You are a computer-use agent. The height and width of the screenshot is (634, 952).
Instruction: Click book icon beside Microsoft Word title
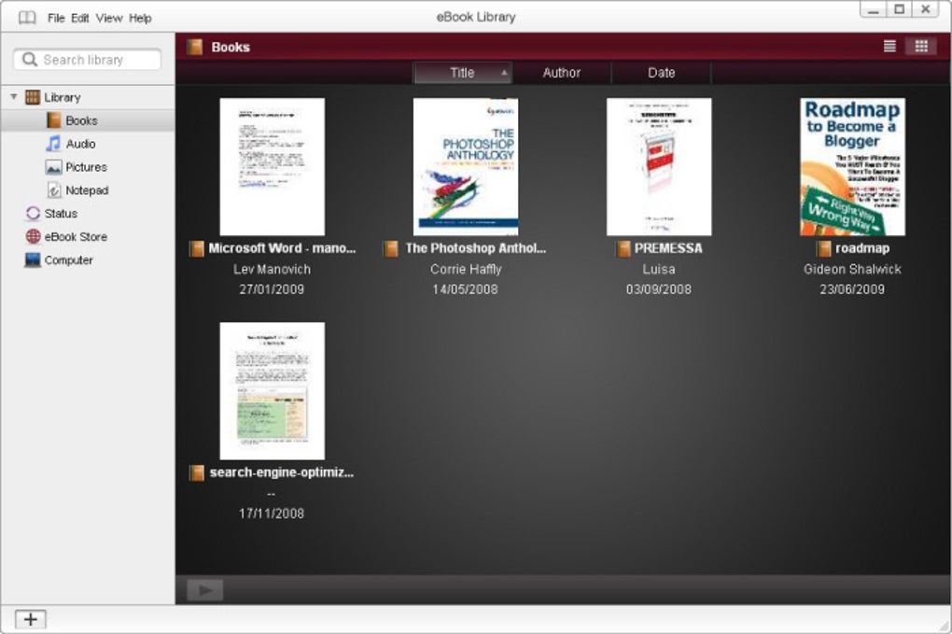coord(196,248)
